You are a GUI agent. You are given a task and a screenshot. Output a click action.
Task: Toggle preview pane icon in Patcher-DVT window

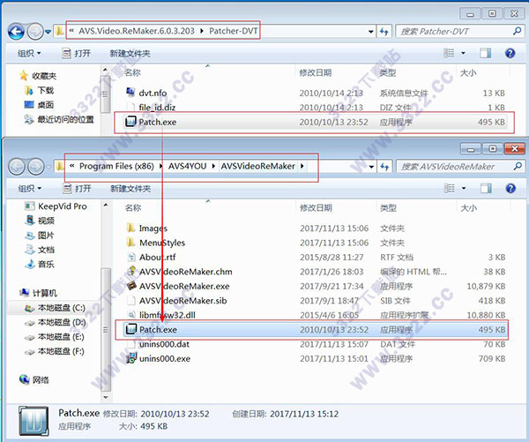click(x=485, y=53)
